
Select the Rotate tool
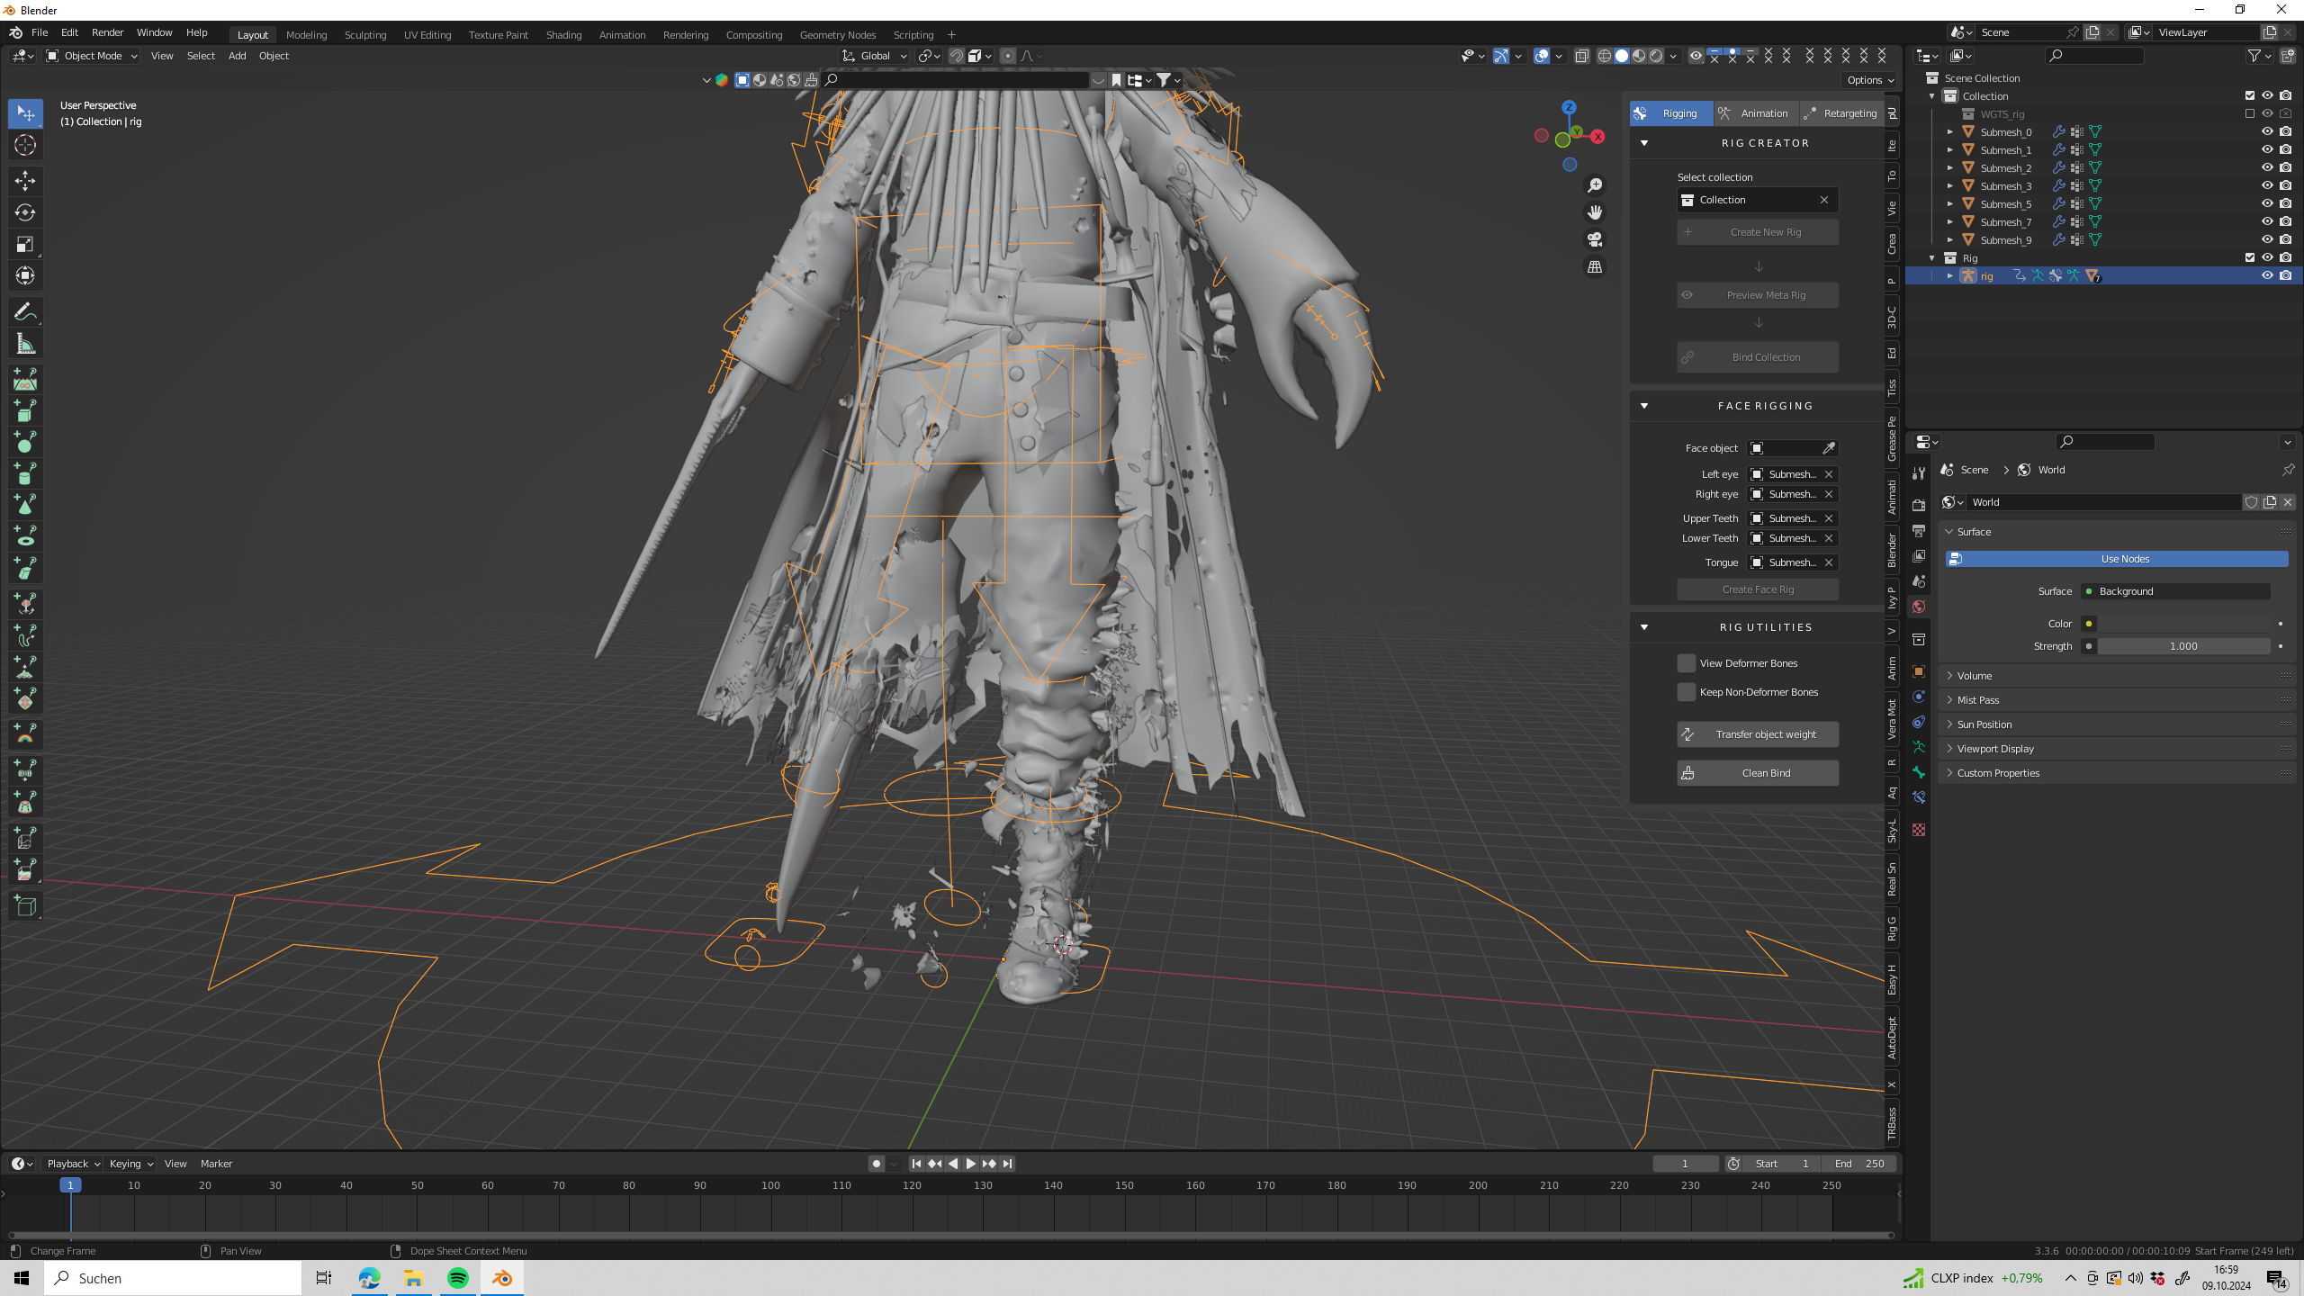pyautogui.click(x=25, y=212)
